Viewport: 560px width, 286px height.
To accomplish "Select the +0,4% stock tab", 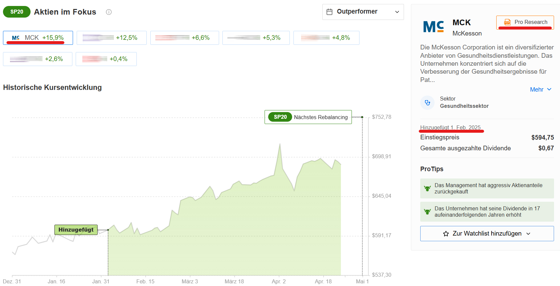I will tap(106, 59).
